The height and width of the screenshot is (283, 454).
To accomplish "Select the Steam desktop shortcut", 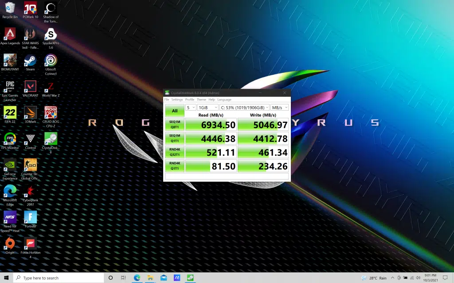I will click(31, 63).
